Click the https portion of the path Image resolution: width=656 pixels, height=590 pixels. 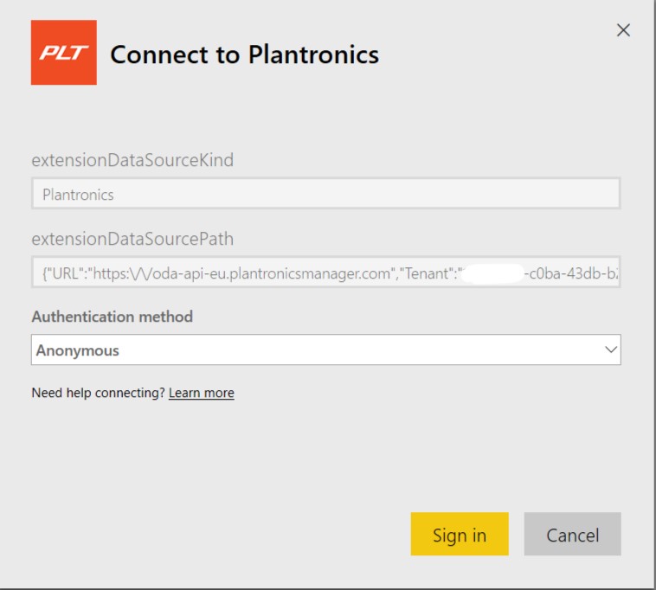[112, 273]
